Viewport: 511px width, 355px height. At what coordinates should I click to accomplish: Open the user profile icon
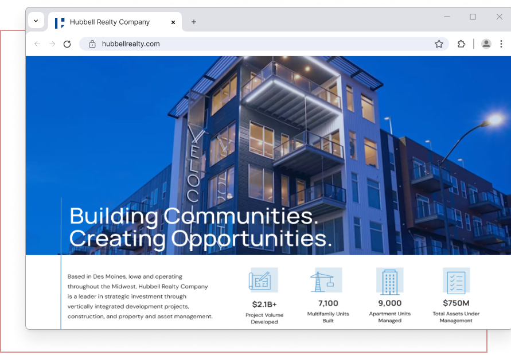[486, 44]
